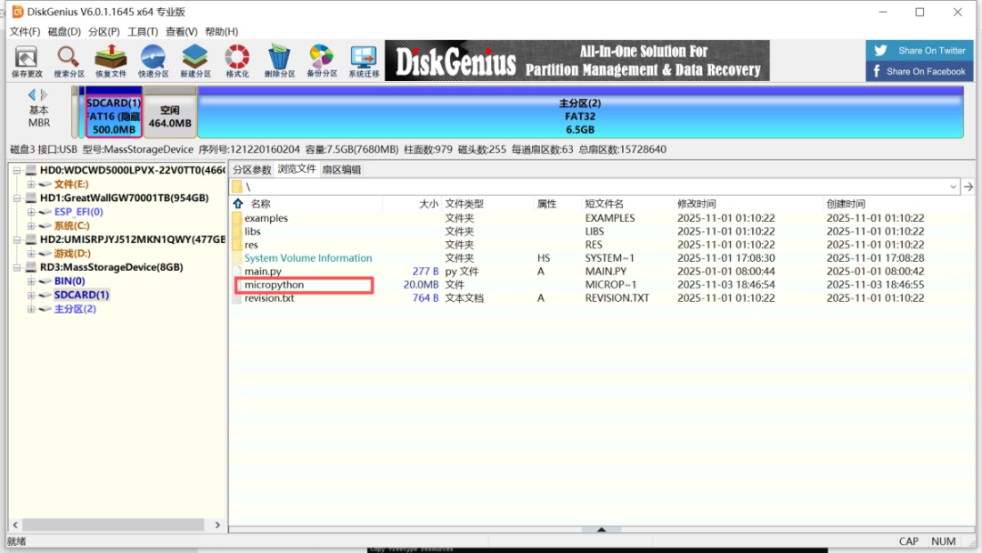Select the 主分区(2) FAT32 partition block

(x=582, y=114)
